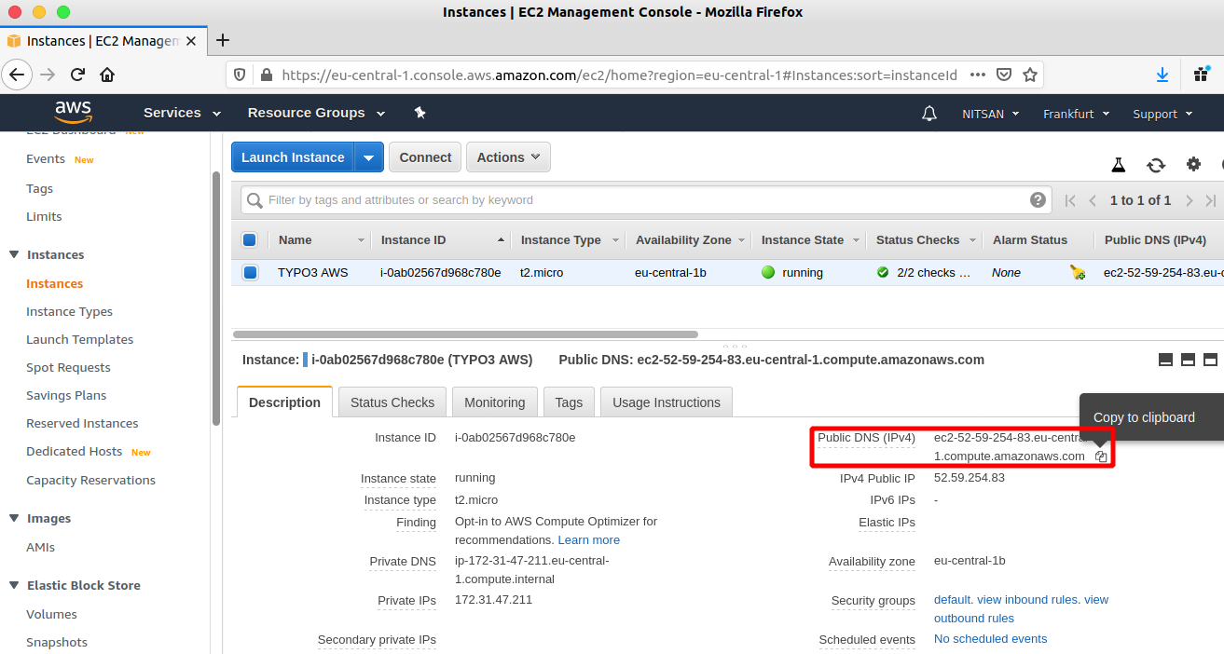Image resolution: width=1224 pixels, height=654 pixels.
Task: Open the Services menu
Action: click(x=182, y=113)
